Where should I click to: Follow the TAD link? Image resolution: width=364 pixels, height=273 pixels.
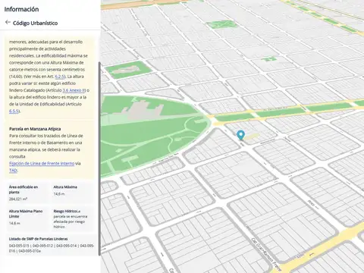pos(13,170)
